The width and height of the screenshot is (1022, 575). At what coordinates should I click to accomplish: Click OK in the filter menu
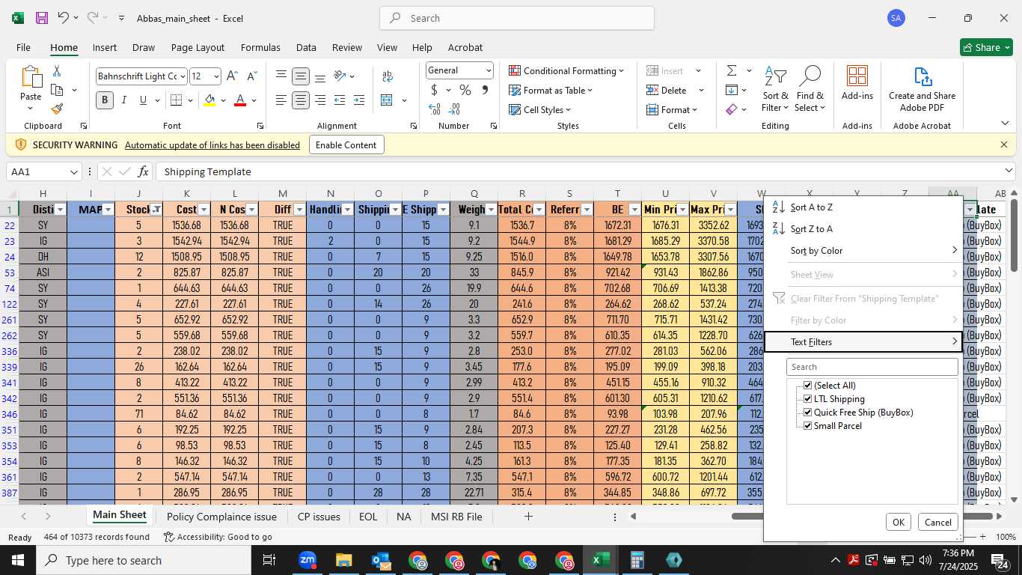[x=899, y=523]
